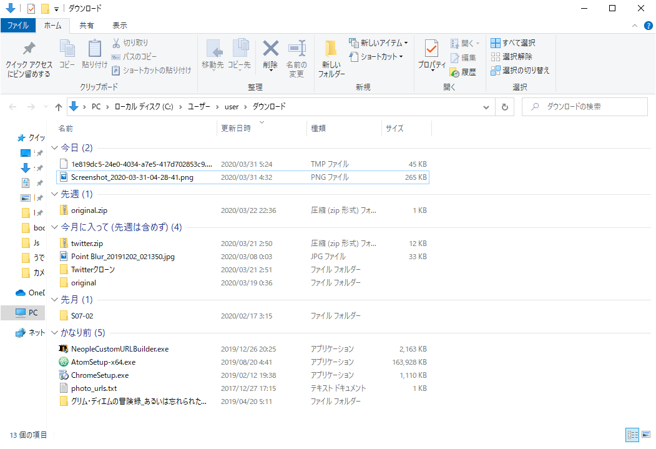The height and width of the screenshot is (449, 656).
Task: Open the Copy To dropdown
Action: pos(239,55)
